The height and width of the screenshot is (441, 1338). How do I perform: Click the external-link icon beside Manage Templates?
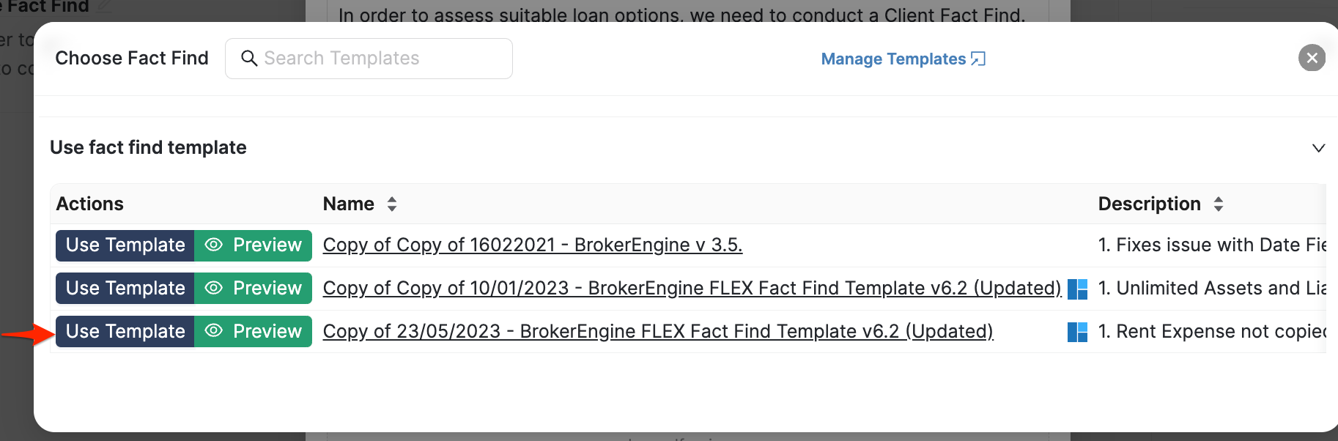pyautogui.click(x=978, y=59)
